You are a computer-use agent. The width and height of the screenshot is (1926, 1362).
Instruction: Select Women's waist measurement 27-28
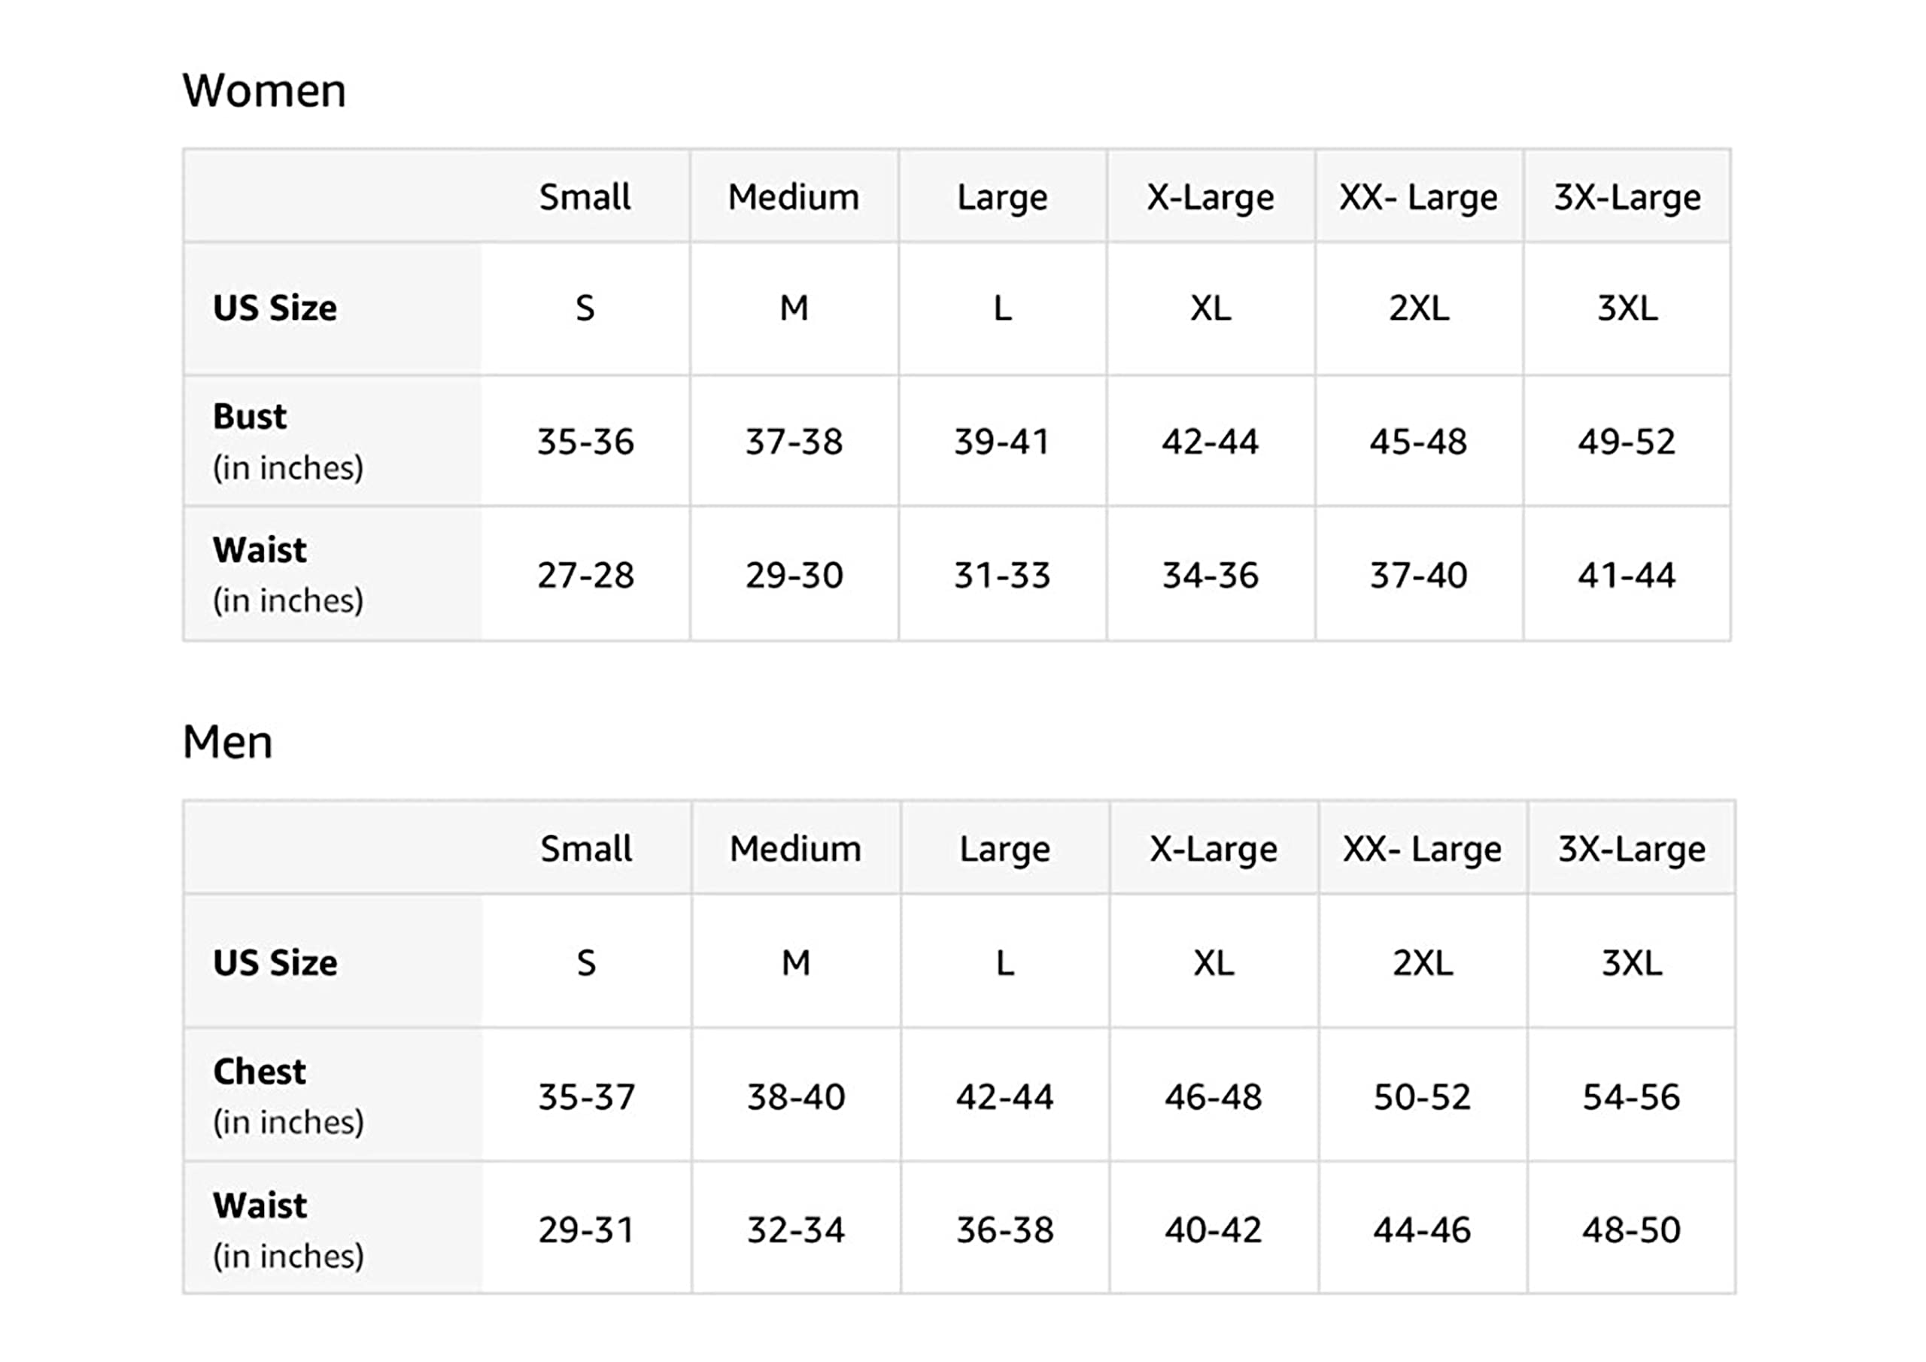click(x=585, y=575)
